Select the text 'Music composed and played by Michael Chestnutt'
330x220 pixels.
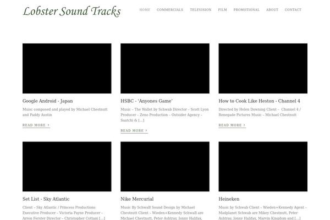[65, 109]
